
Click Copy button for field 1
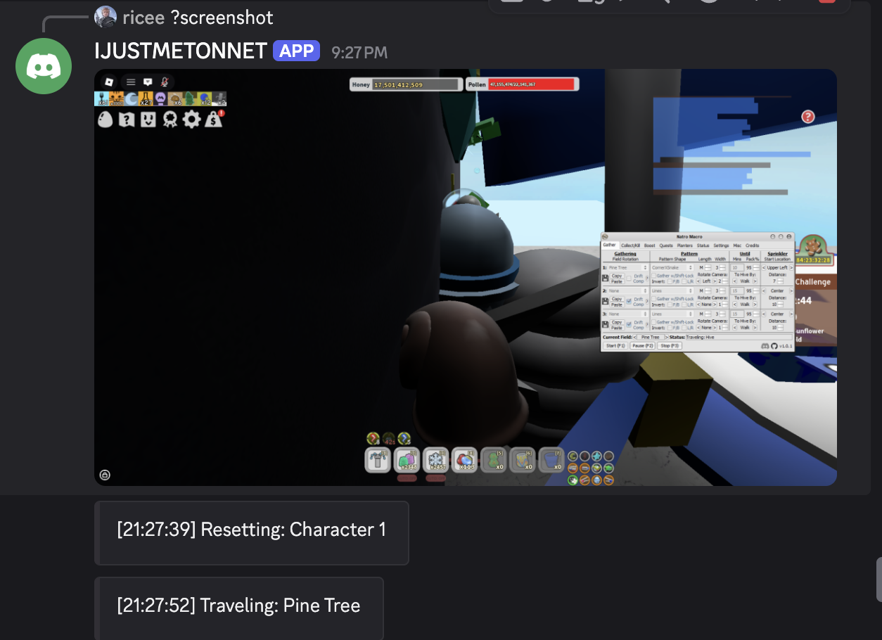tap(617, 276)
